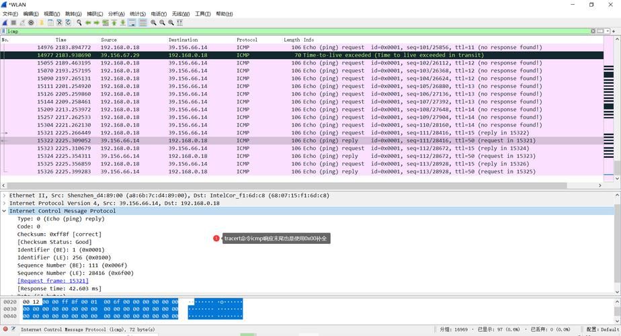
Task: Select packet 15326 Echo reply row
Action: (302, 171)
